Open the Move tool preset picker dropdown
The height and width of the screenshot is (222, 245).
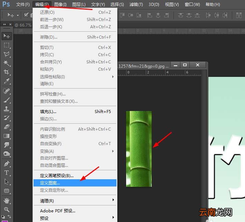click(18, 15)
